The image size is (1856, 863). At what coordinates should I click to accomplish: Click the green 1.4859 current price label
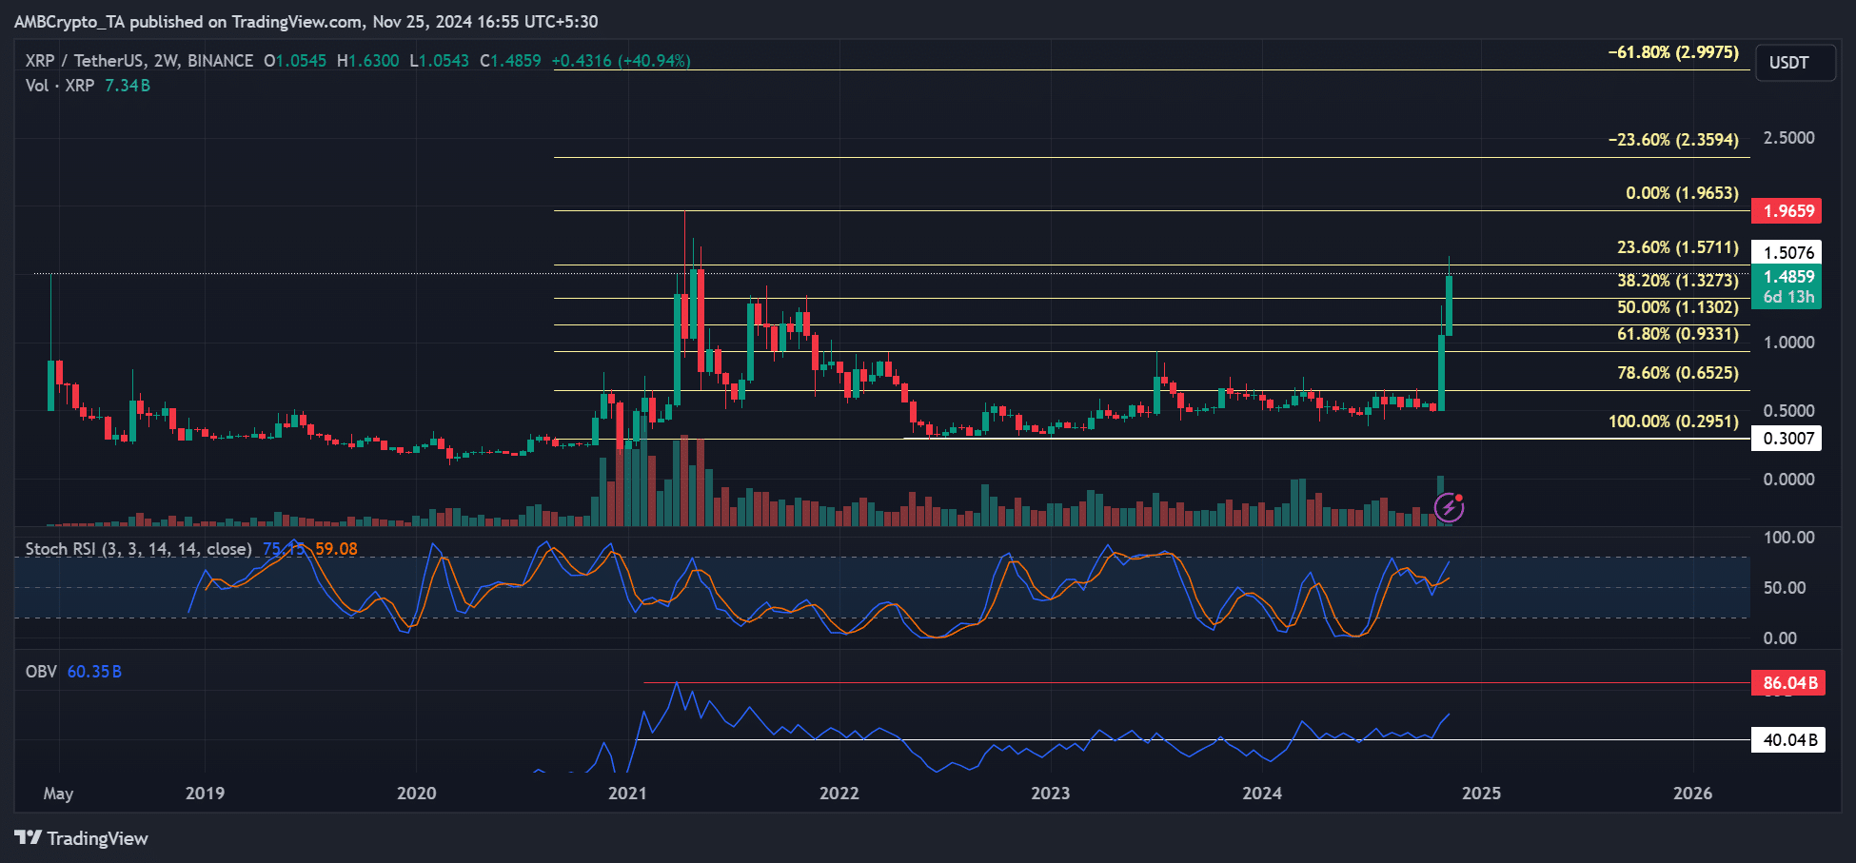coord(1787,276)
